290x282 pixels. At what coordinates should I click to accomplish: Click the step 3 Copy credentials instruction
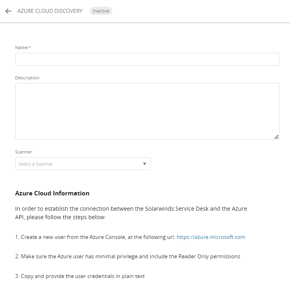(x=80, y=276)
